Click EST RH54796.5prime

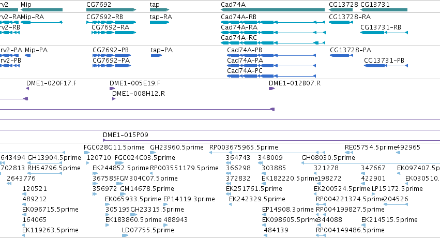click(x=44, y=173)
